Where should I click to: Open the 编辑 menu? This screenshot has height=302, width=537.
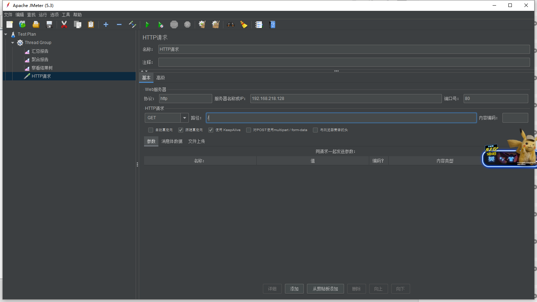(x=20, y=15)
